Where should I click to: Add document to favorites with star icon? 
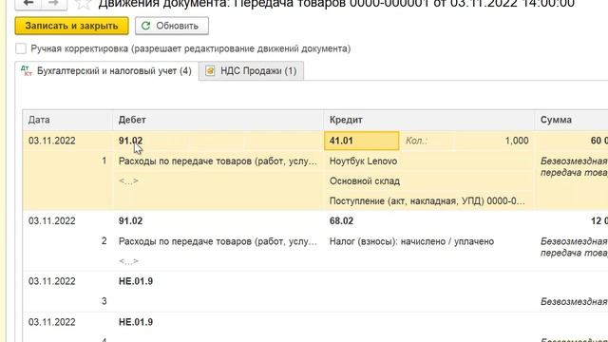[83, 4]
